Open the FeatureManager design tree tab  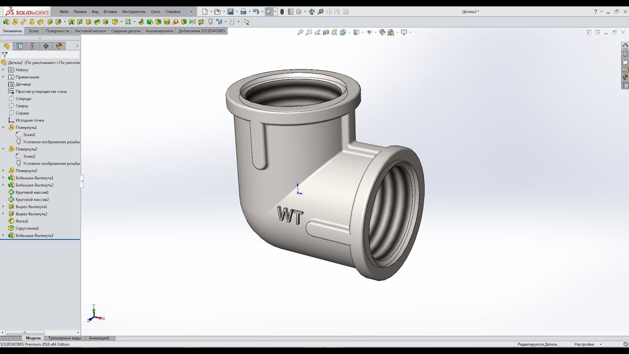coord(7,46)
